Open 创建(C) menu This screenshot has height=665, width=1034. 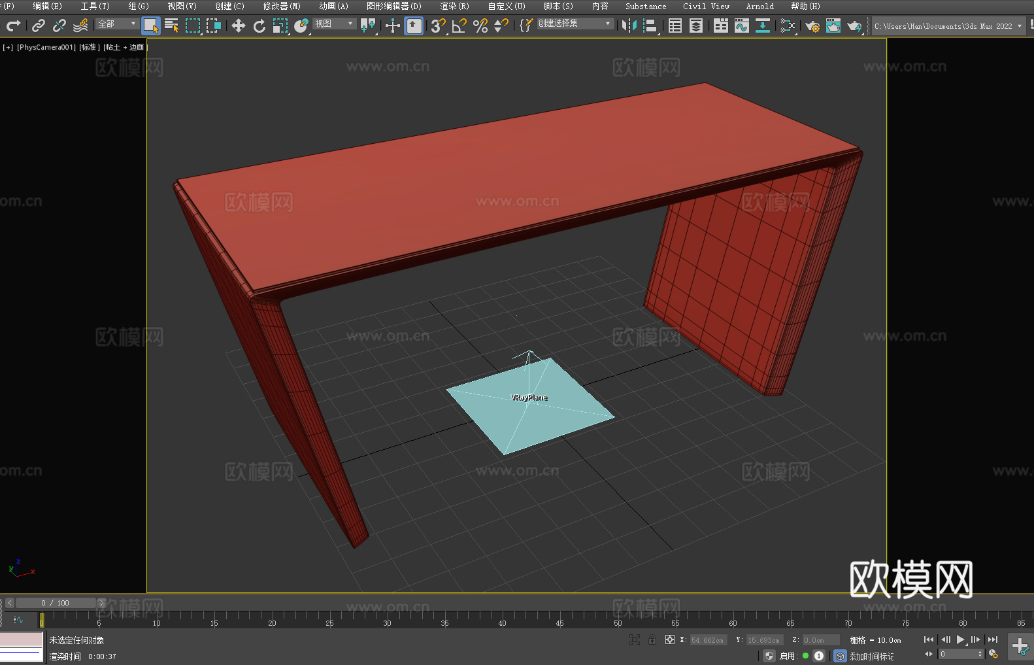tap(229, 6)
